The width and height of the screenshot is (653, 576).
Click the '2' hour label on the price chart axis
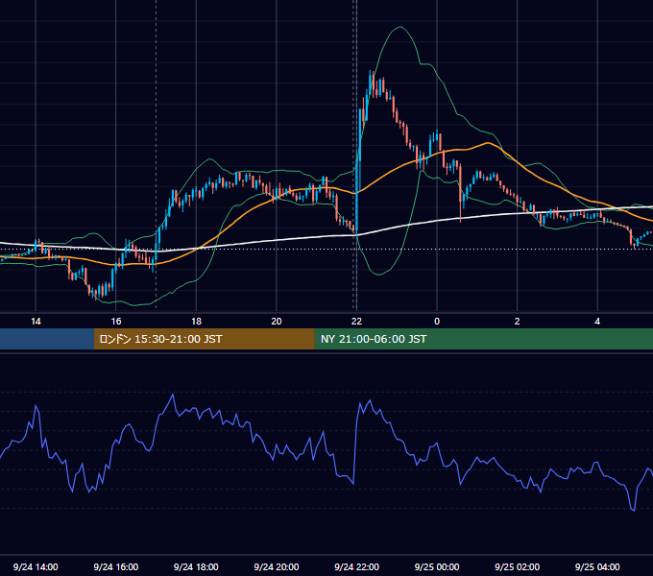pyautogui.click(x=517, y=322)
